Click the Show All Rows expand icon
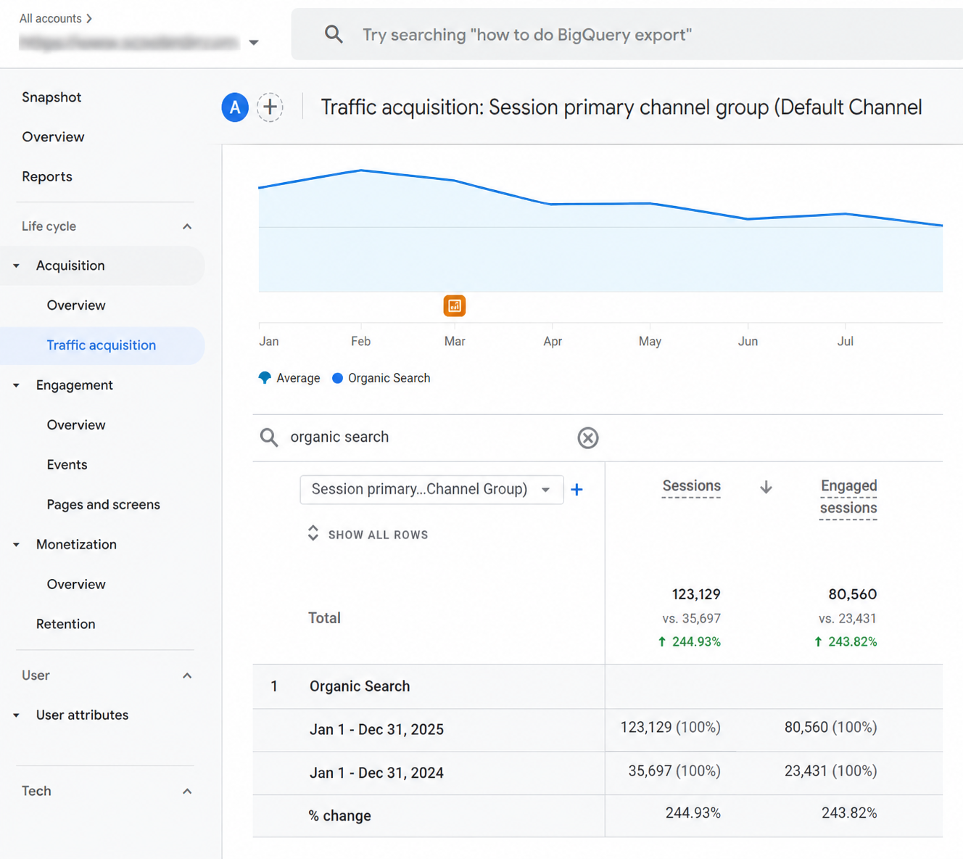 (313, 533)
